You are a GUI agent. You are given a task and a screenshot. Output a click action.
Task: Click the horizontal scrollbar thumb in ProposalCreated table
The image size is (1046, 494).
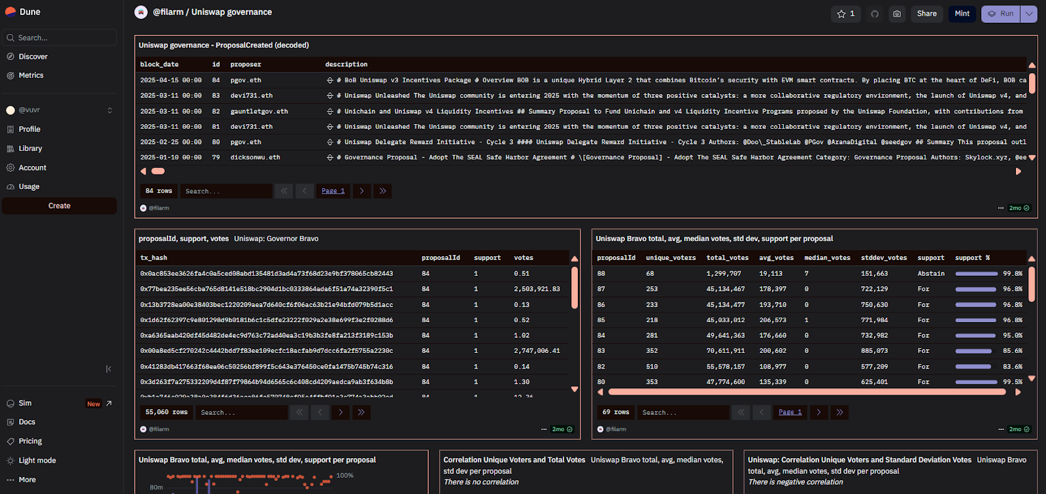158,172
